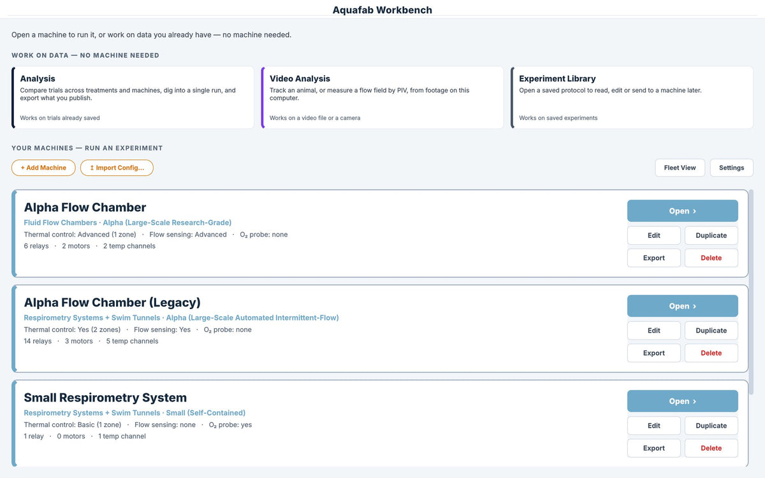This screenshot has height=478, width=765.
Task: Open the Alpha Flow Chamber (Legacy) machine
Action: pos(683,306)
